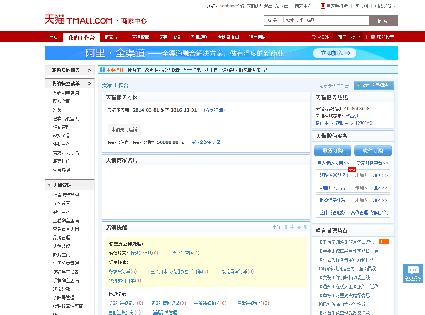Click the 软件订购 button
425x315 pixels.
373,150
